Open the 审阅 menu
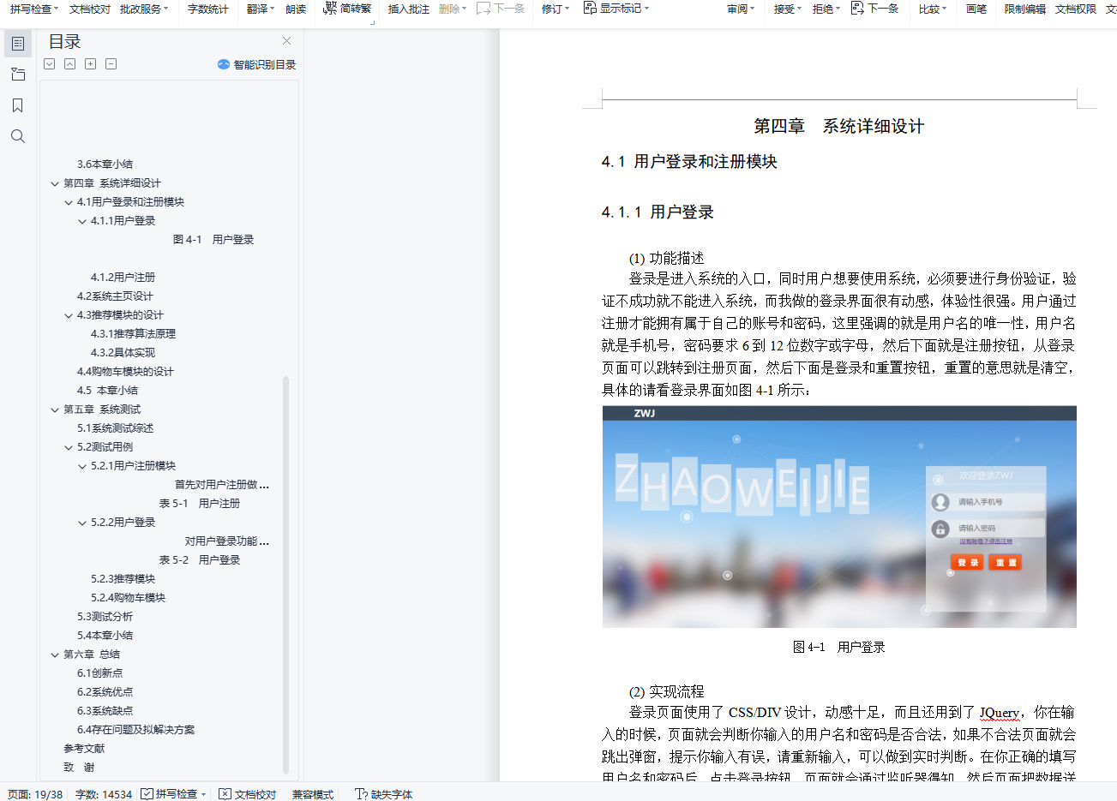This screenshot has width=1117, height=801. pos(739,9)
